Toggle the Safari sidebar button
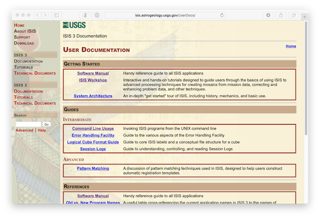Viewport: 320px width, 218px height. point(56,15)
